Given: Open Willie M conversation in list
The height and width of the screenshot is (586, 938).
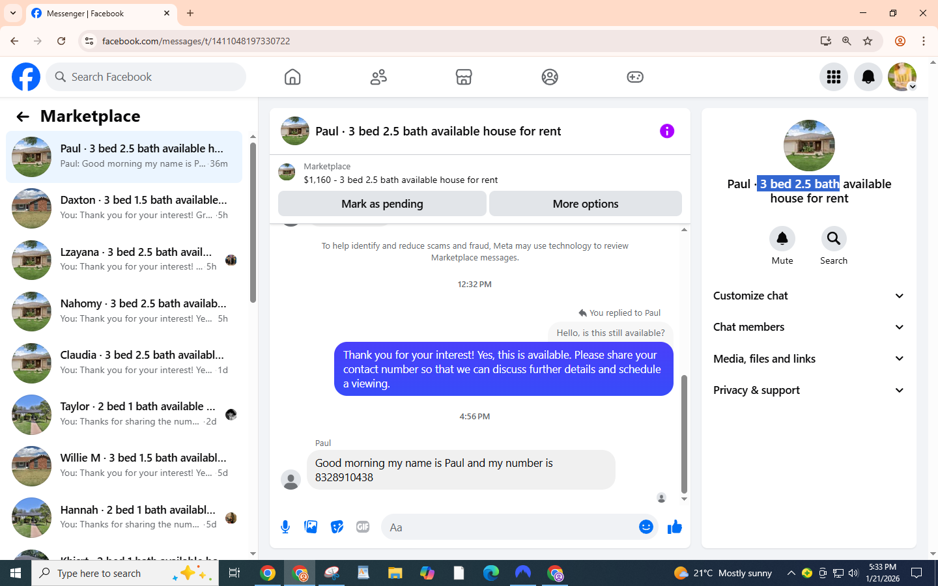Looking at the screenshot, I should [124, 466].
